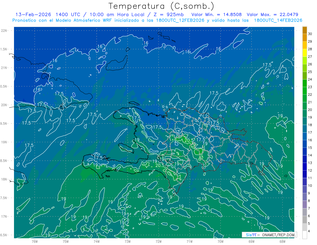This screenshot has width=317, height=245.
Task: Click the color scale label "29"
Action: point(310,41)
